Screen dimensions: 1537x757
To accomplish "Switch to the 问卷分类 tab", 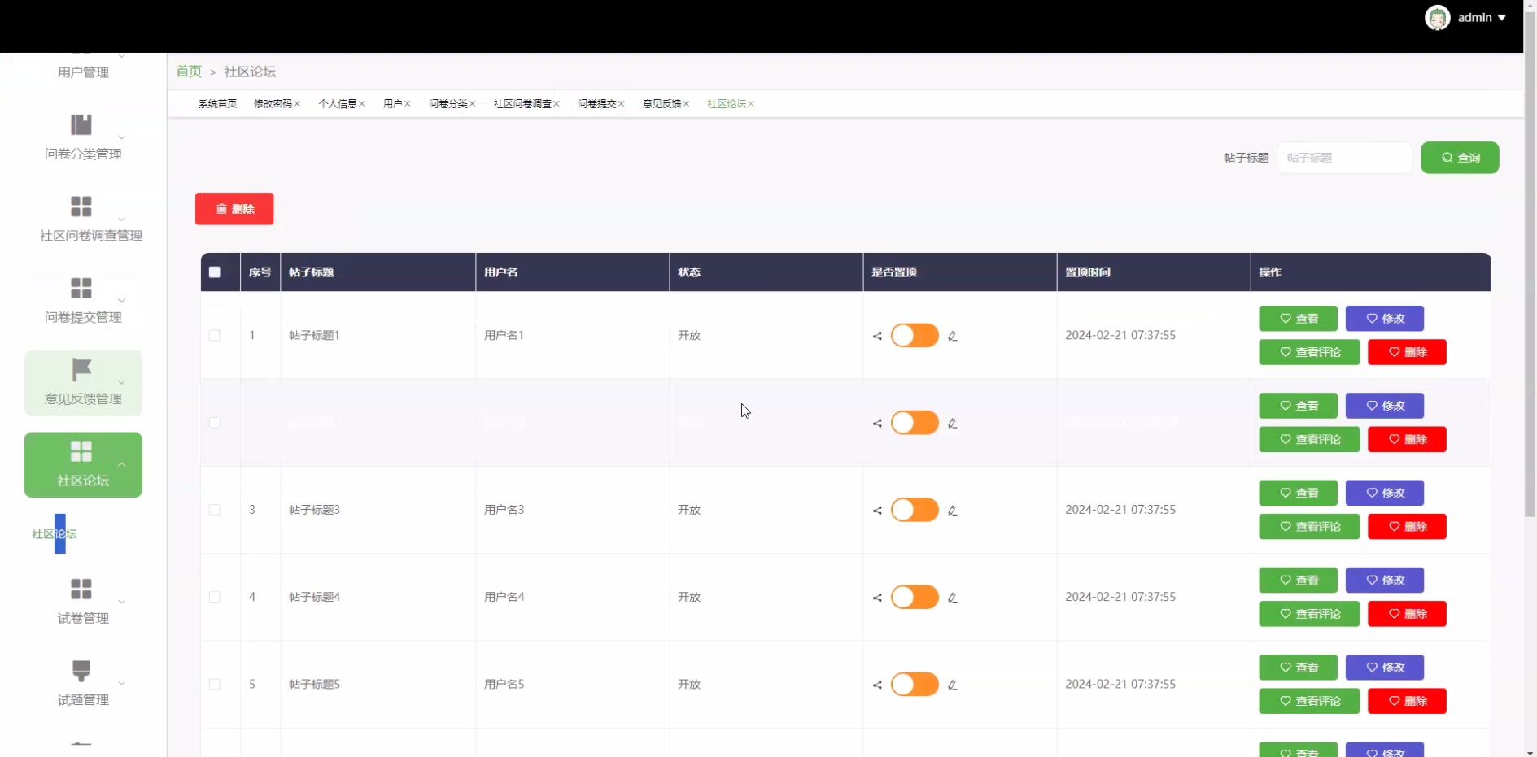I will coord(448,104).
